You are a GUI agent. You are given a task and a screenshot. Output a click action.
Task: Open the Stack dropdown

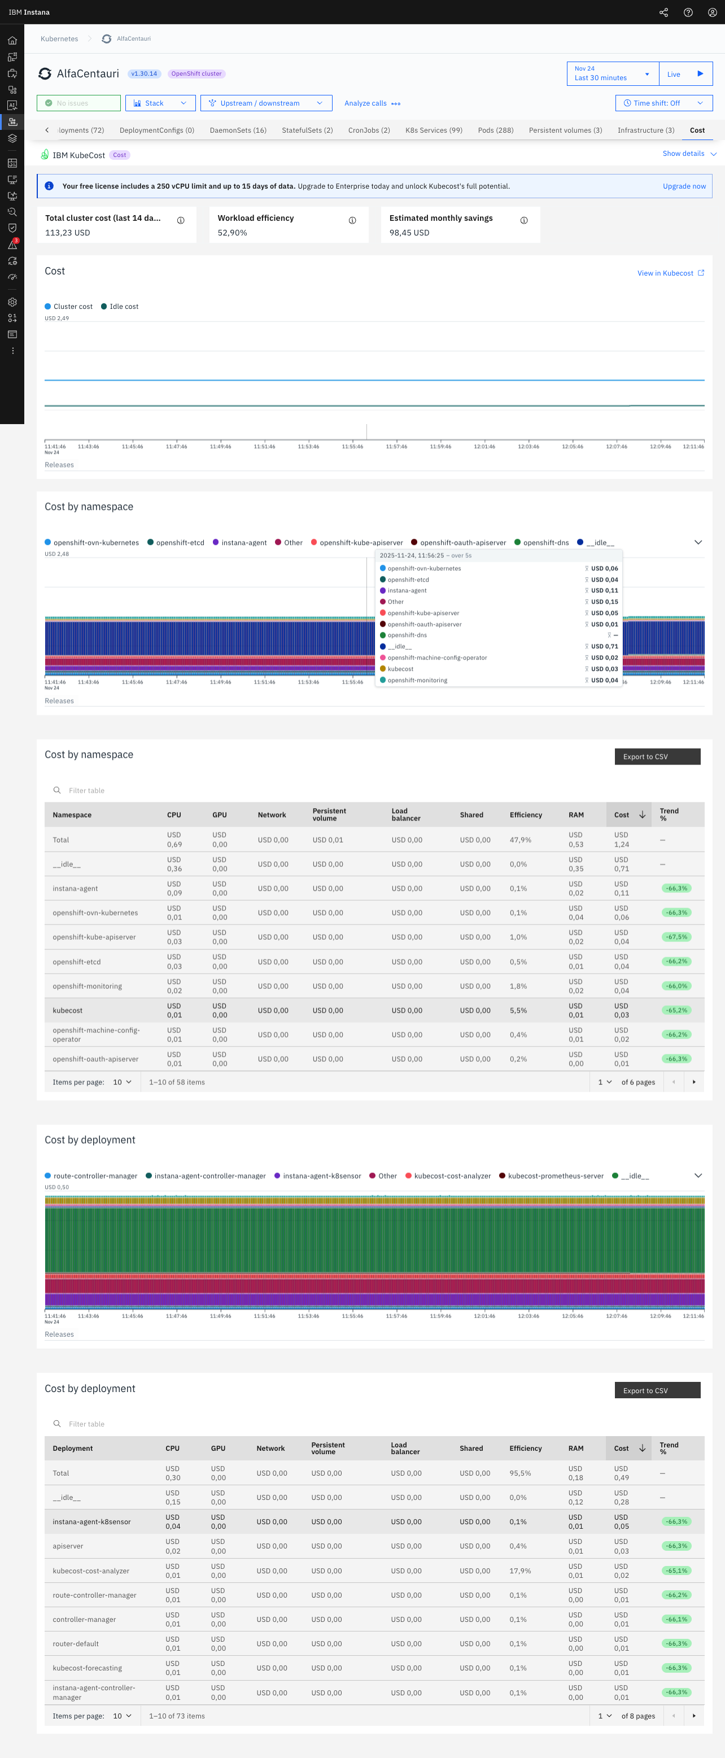(160, 103)
